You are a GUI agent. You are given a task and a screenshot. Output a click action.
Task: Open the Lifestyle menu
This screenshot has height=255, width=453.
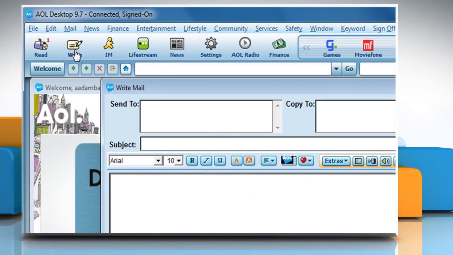(x=195, y=29)
